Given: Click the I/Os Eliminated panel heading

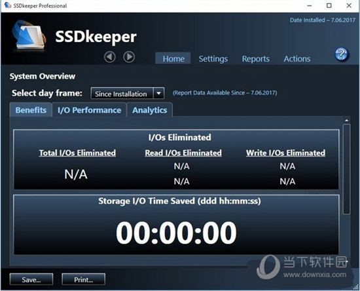Looking at the screenshot, I should (179, 138).
